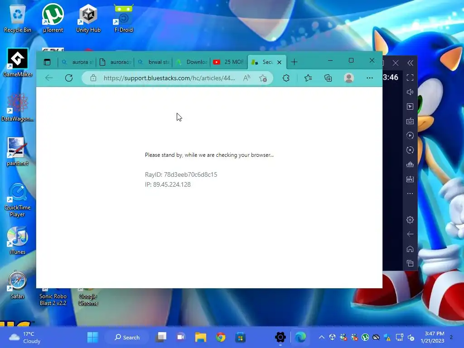Viewport: 464px width, 348px height.
Task: Go back to previous page in Edge
Action: tap(49, 78)
